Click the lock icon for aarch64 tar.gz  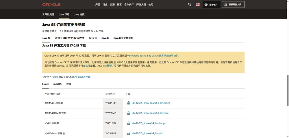click(x=129, y=103)
